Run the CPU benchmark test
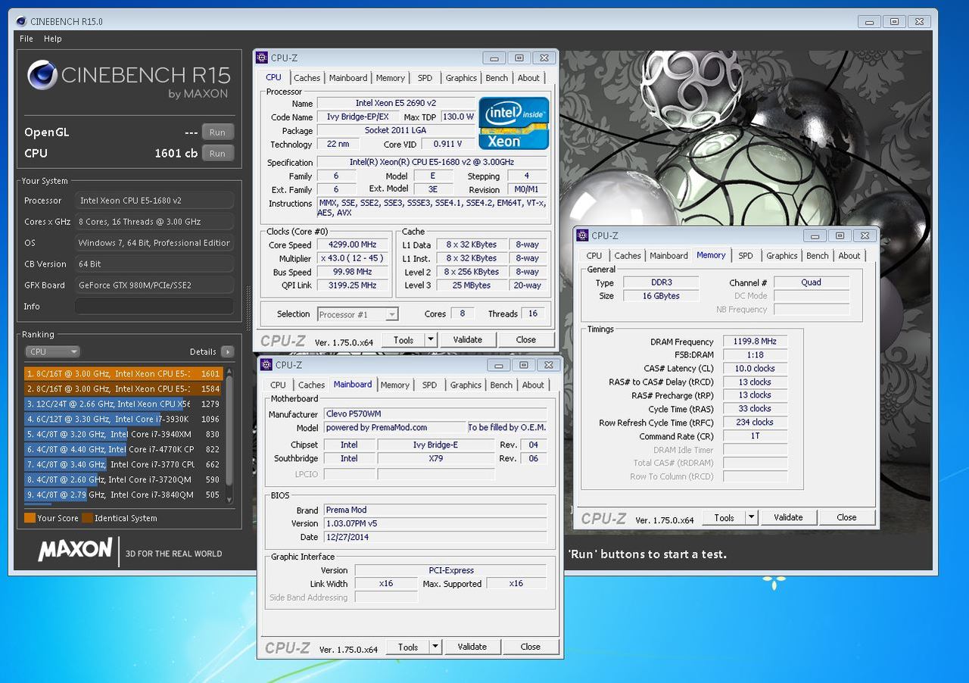Image resolution: width=969 pixels, height=683 pixels. click(217, 154)
